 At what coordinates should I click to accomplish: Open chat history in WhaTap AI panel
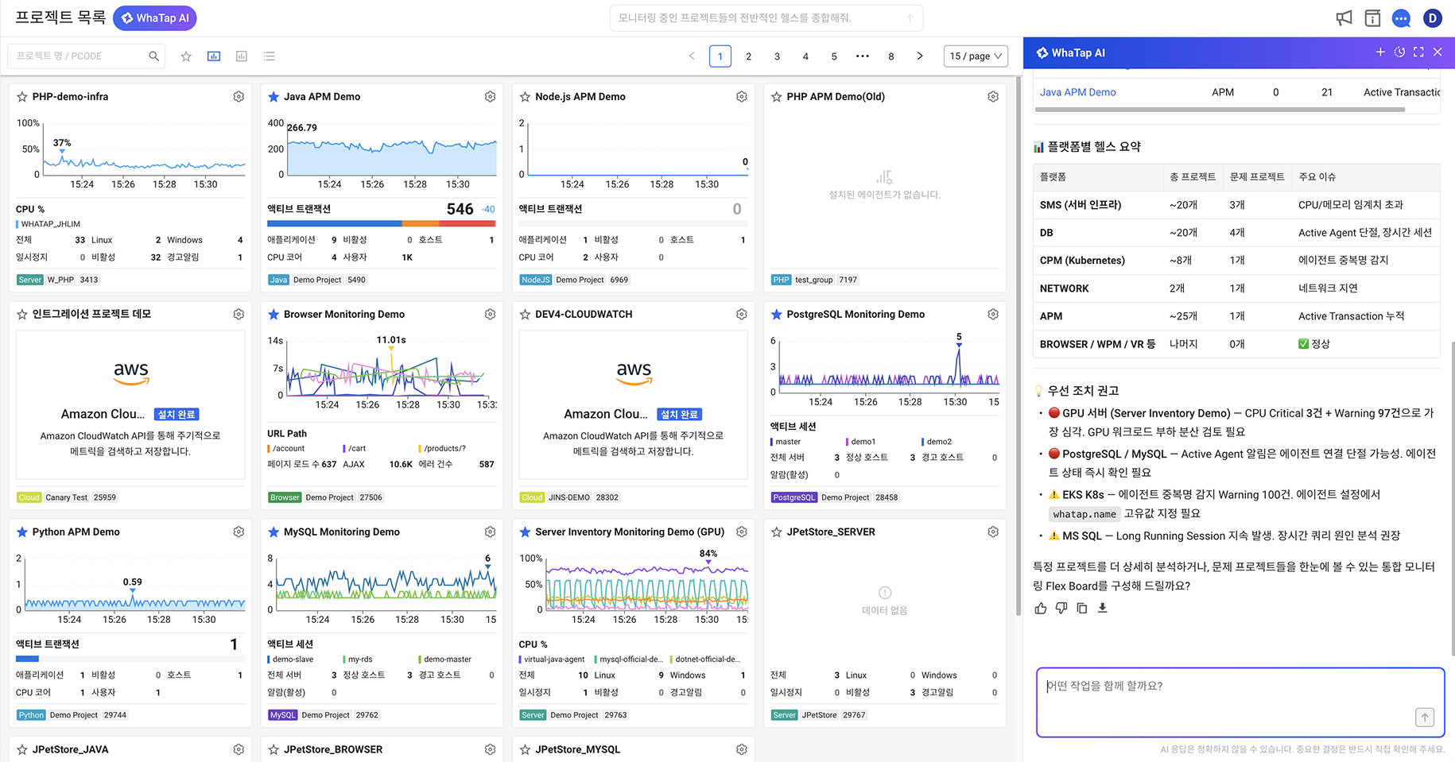1399,52
